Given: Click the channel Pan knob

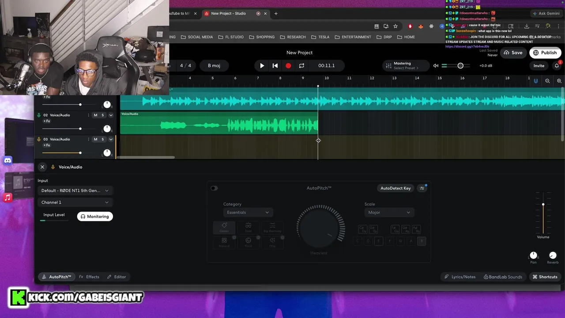Looking at the screenshot, I should click(533, 255).
